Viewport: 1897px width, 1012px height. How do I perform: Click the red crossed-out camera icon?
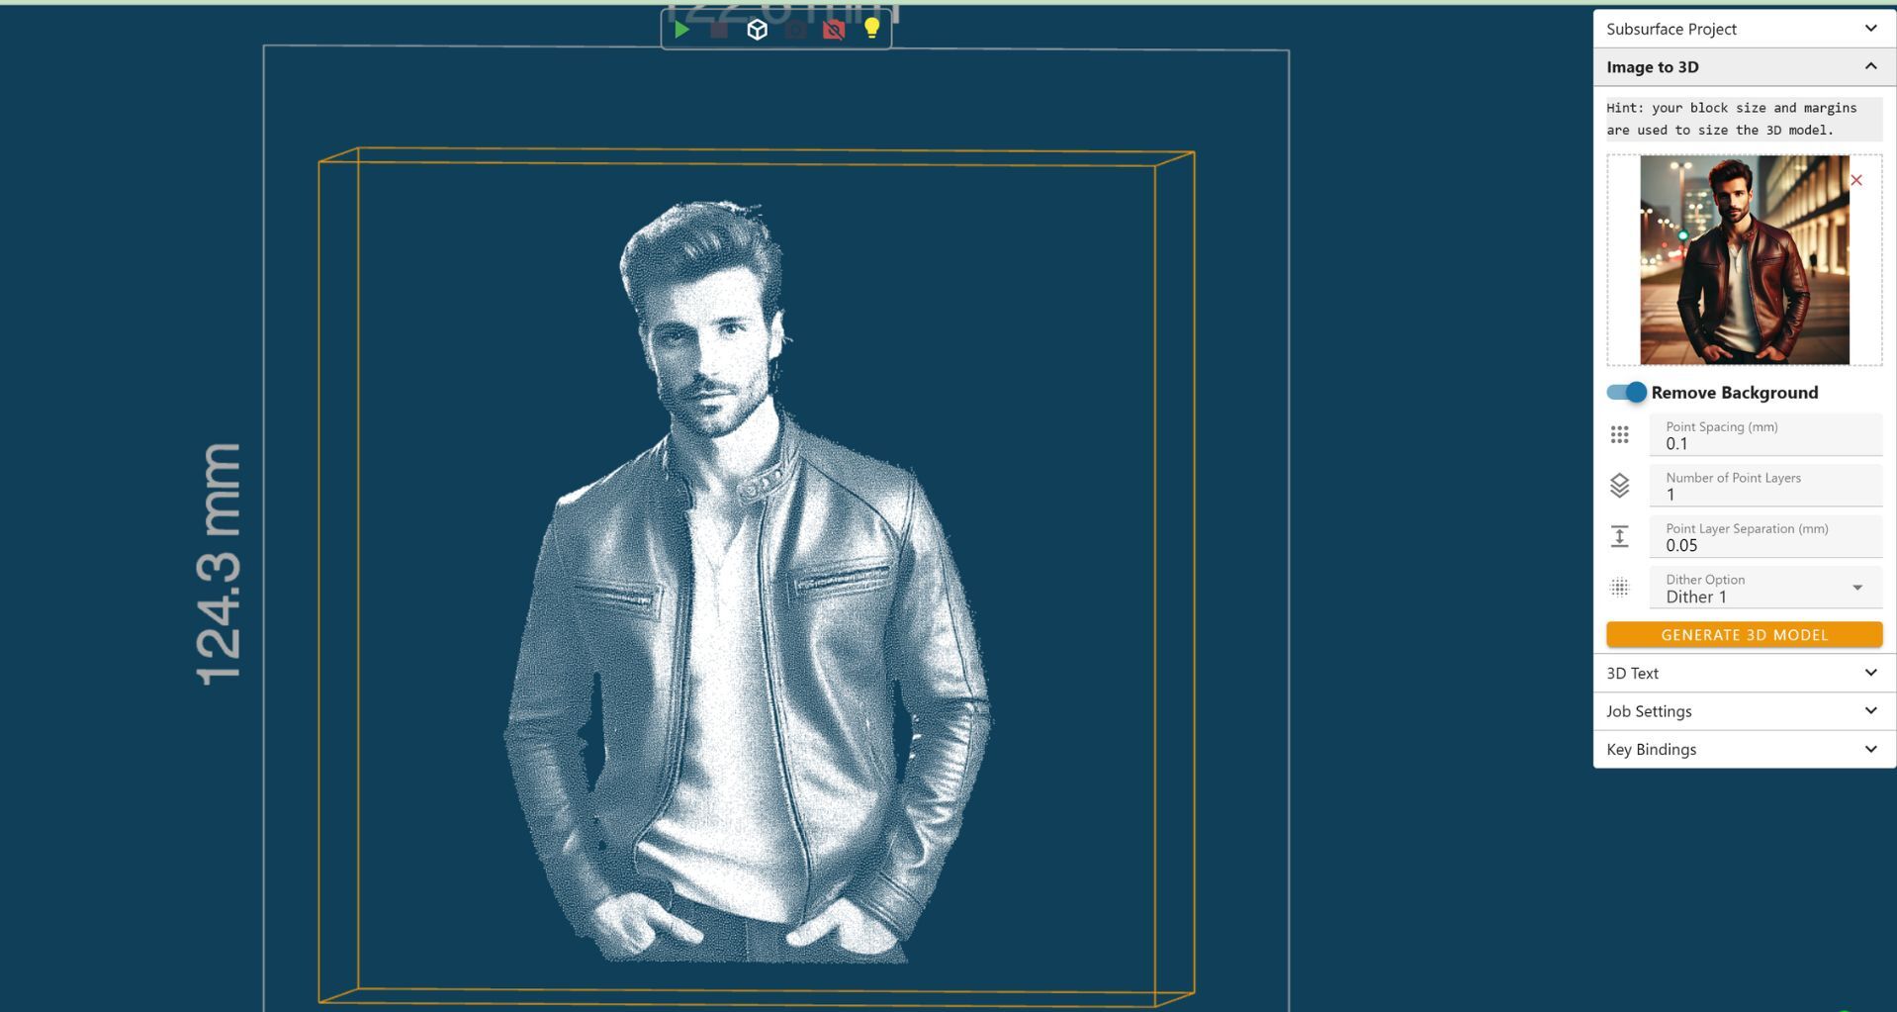tap(834, 30)
